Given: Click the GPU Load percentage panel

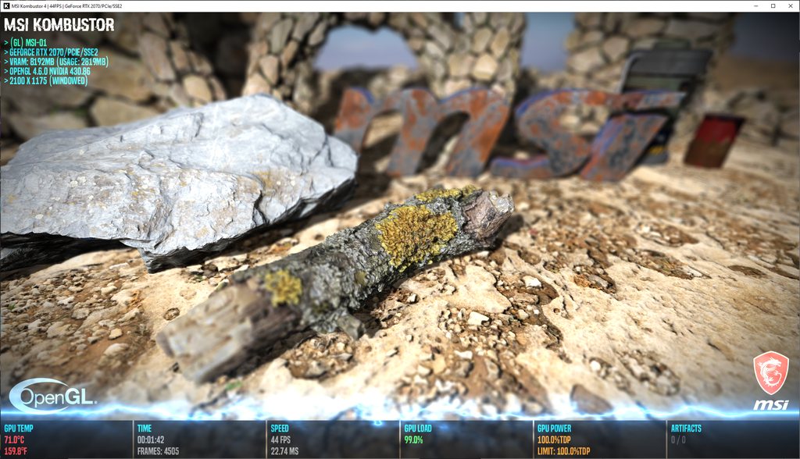Looking at the screenshot, I should click(x=466, y=439).
